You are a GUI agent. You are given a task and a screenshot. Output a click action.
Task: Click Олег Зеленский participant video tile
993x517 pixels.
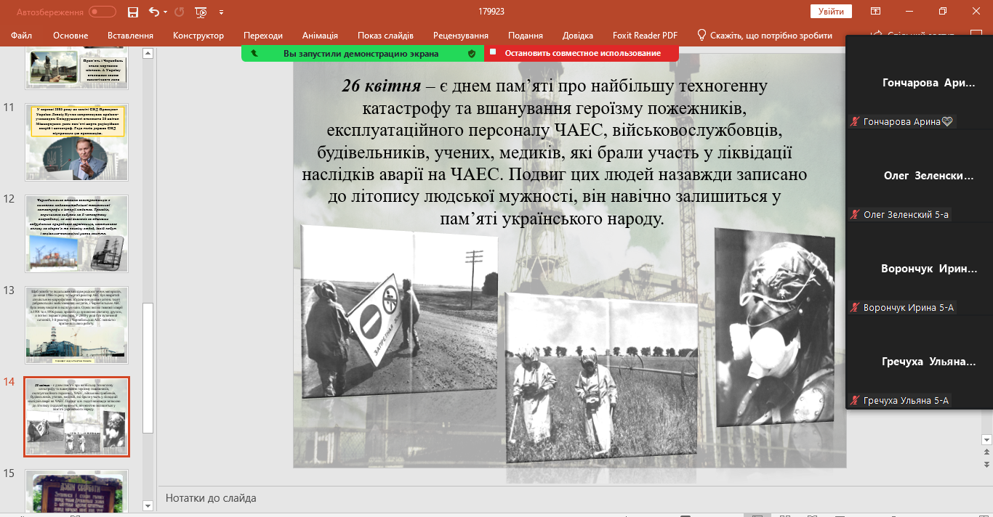[x=920, y=176]
